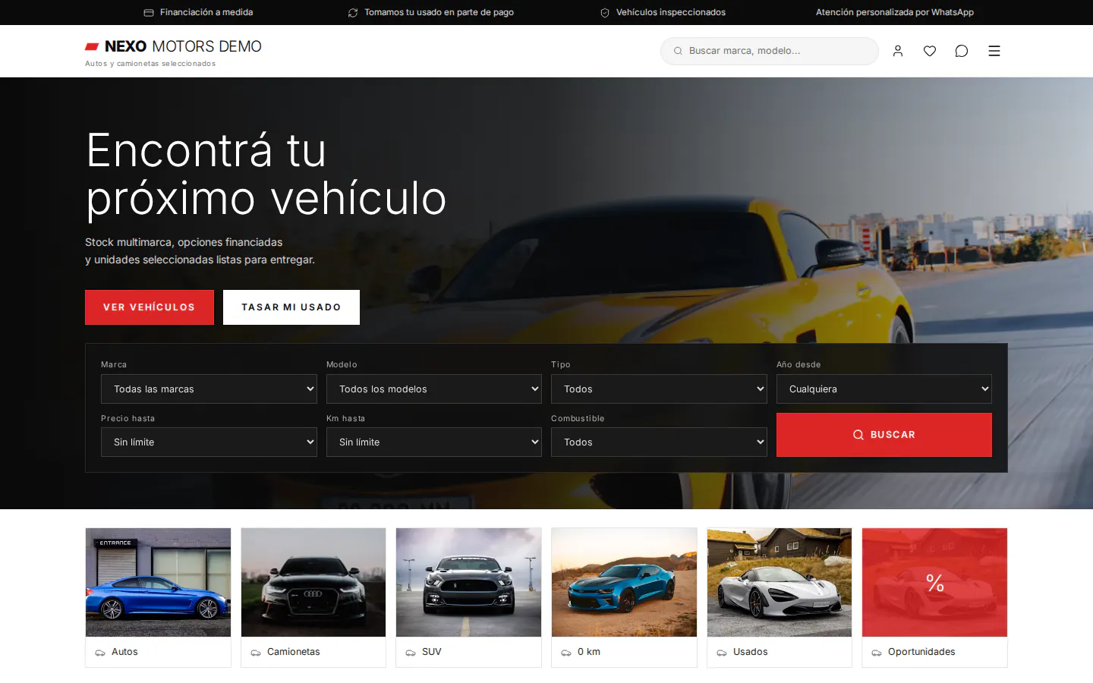Click the red Nexo Motors logo mark
The height and width of the screenshot is (683, 1093).
tap(92, 47)
